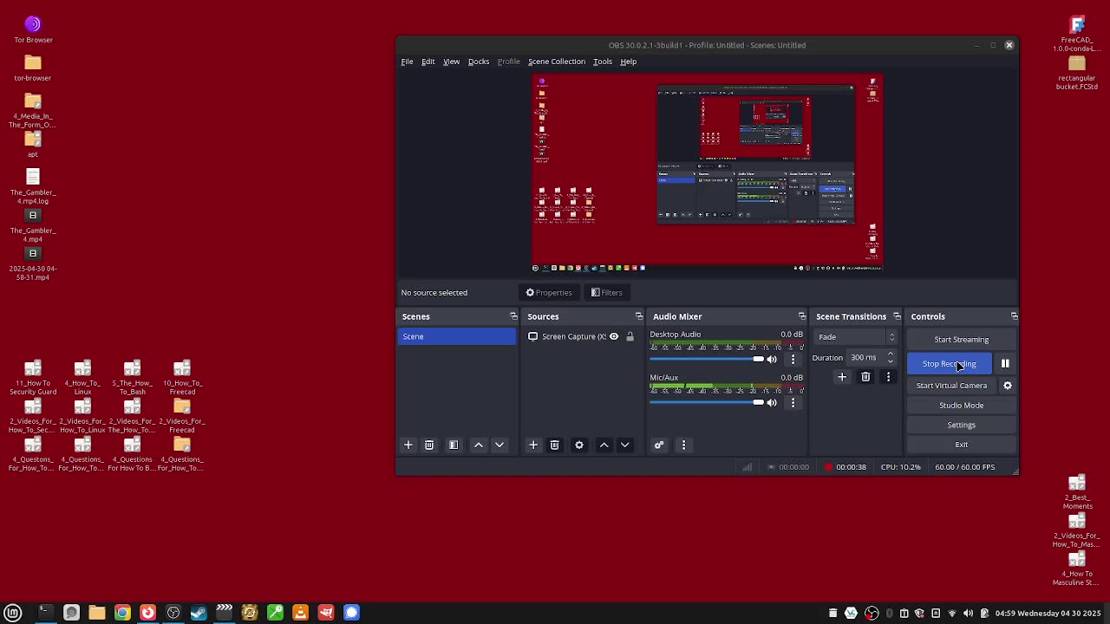Launch Steam from the taskbar
The height and width of the screenshot is (624, 1110).
coord(199,613)
